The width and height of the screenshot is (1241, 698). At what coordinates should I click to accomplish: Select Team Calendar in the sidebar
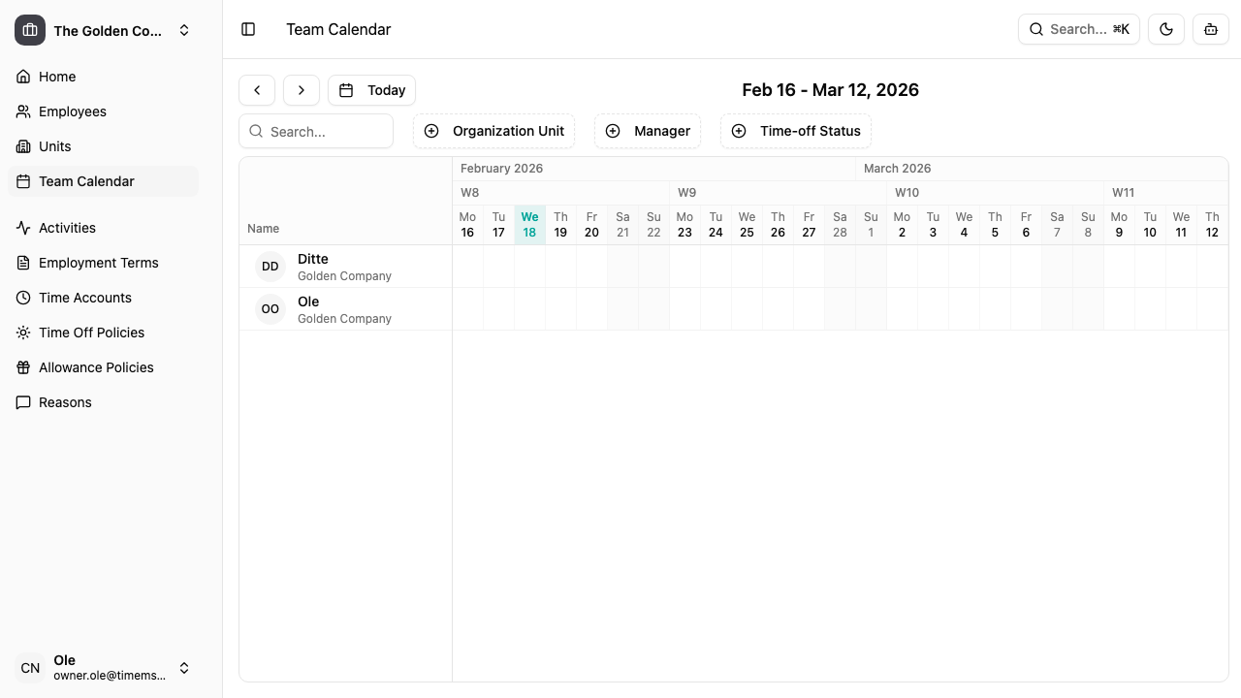(86, 181)
